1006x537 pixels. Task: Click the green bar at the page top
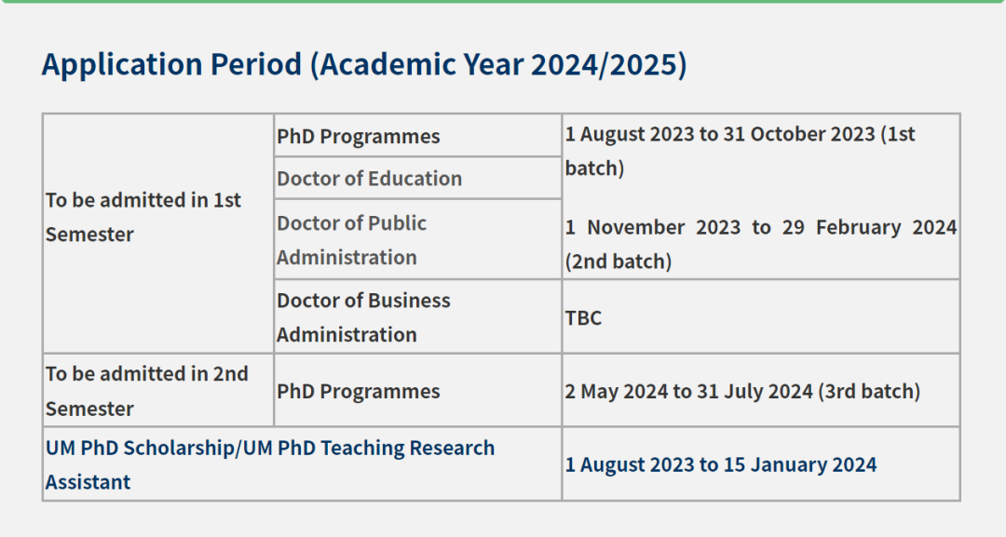(x=503, y=2)
